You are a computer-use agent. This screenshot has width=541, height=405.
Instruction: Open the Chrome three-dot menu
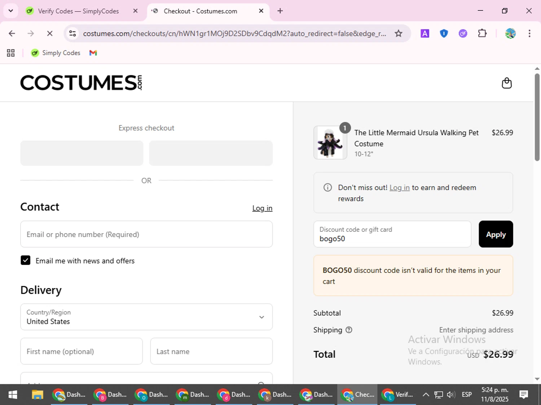tap(529, 33)
